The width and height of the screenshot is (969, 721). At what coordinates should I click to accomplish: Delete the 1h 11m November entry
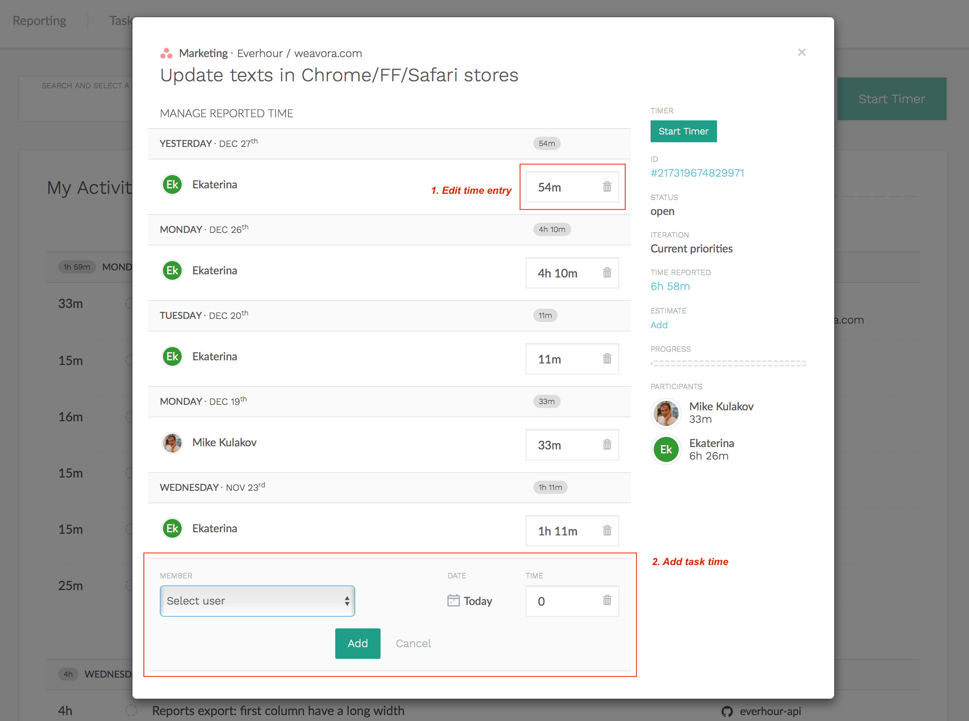pos(607,531)
